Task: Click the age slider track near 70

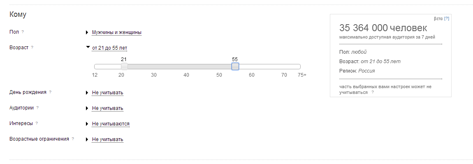Action: pos(284,66)
